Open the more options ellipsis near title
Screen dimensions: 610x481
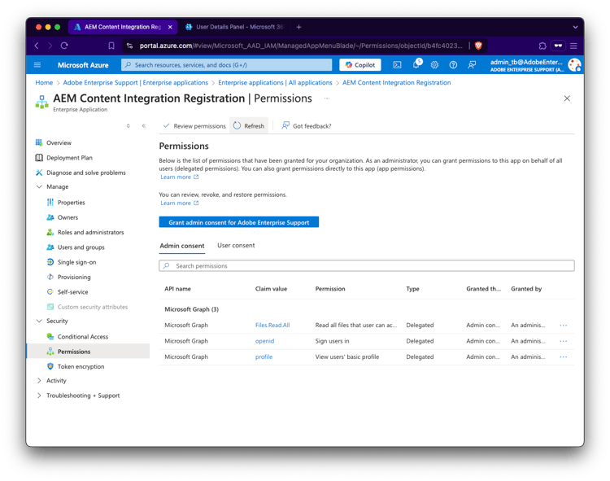tap(327, 98)
